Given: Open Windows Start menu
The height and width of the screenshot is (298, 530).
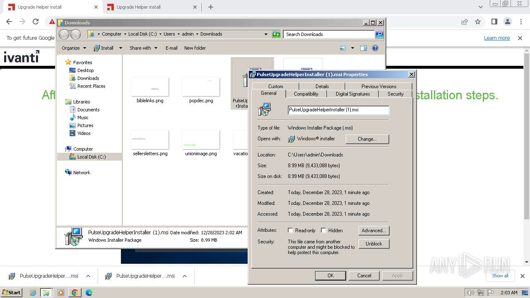Looking at the screenshot, I should click(12, 293).
